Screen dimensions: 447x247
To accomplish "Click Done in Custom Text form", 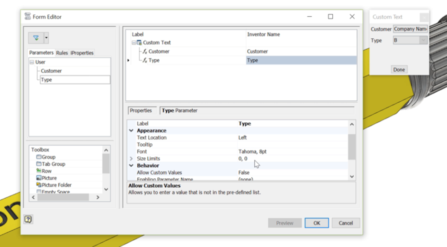I will 399,69.
